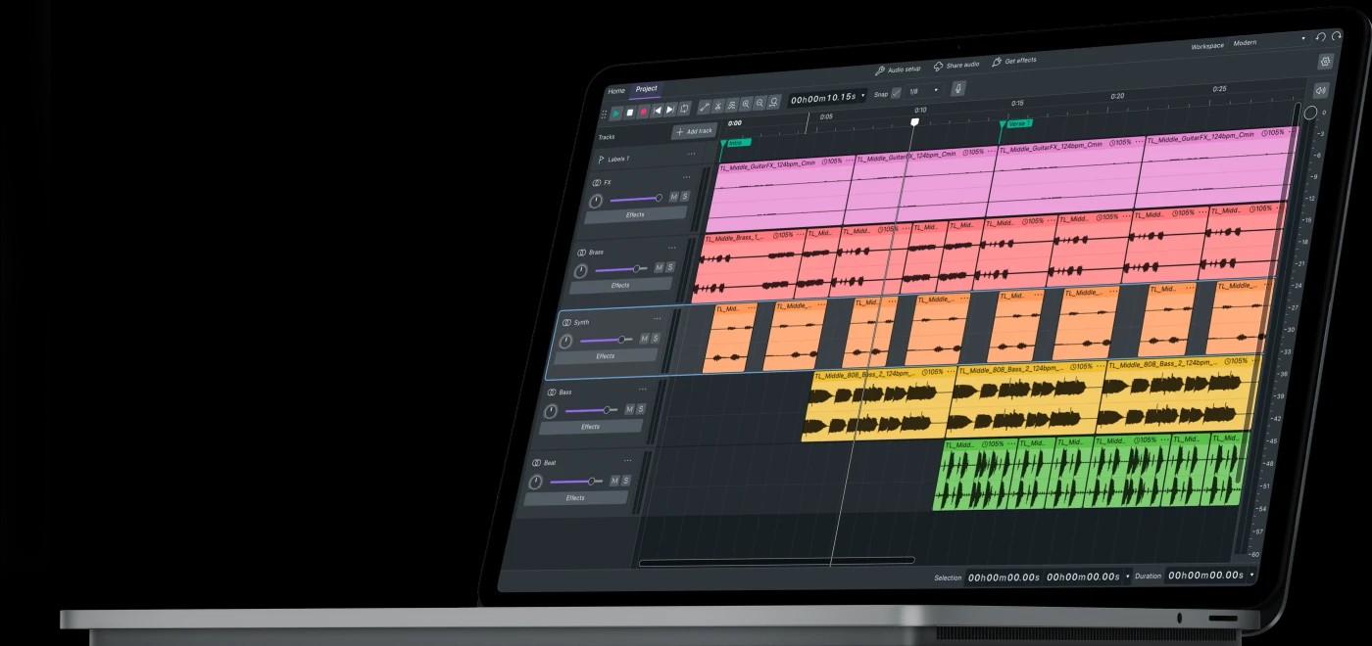Click the Intro label marker
The width and height of the screenshot is (1372, 646).
[736, 143]
